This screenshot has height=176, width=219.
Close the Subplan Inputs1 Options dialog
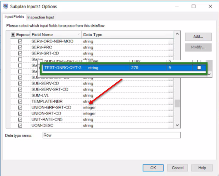tap(210, 6)
